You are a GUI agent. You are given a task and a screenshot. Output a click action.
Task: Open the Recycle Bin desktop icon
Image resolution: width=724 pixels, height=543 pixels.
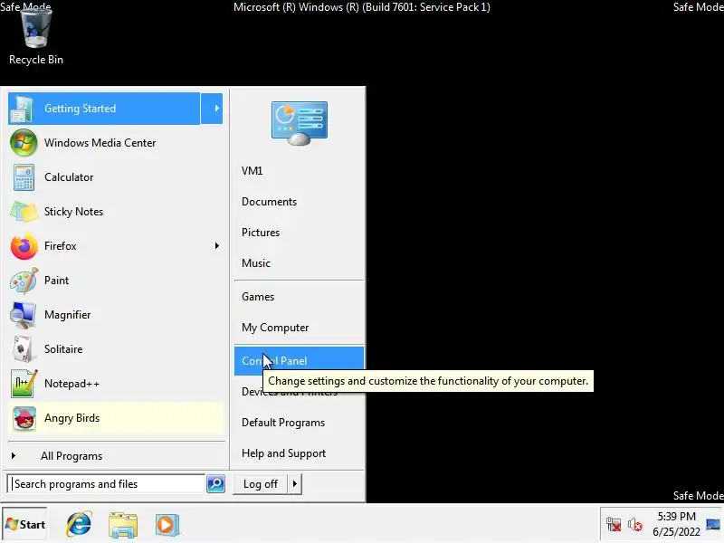pyautogui.click(x=35, y=36)
